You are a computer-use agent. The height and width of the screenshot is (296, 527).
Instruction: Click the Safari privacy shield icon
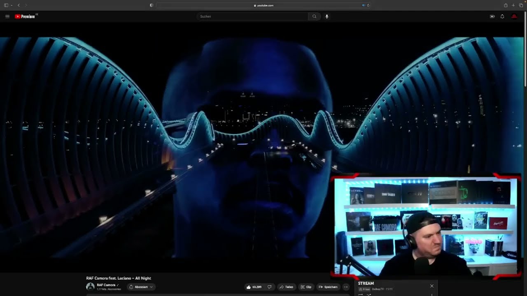[152, 5]
